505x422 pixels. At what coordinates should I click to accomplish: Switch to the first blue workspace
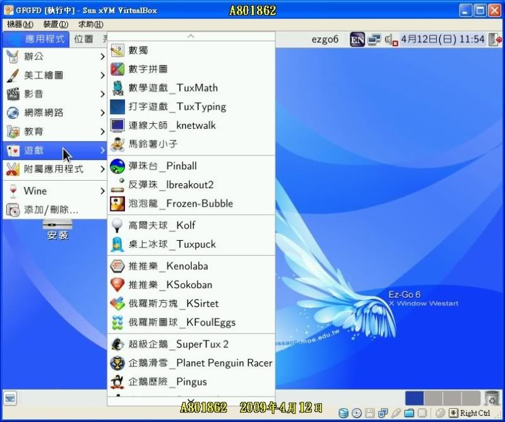click(x=414, y=398)
